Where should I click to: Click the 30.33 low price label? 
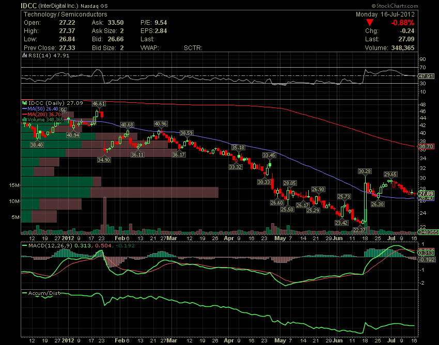coord(264,182)
